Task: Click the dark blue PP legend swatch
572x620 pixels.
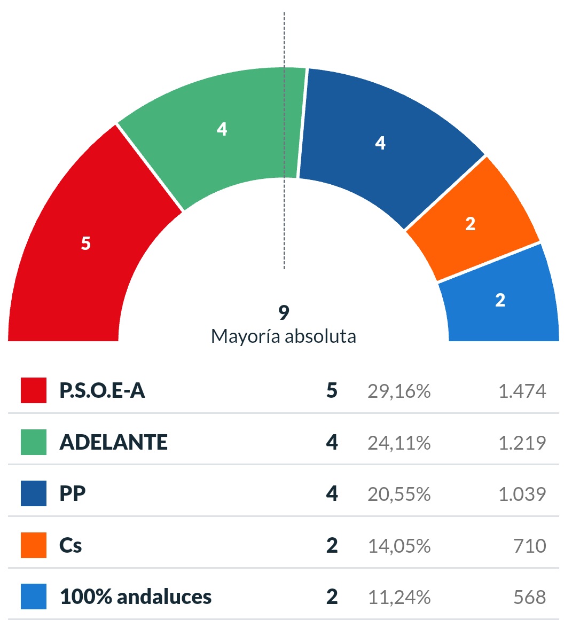Action: click(34, 493)
